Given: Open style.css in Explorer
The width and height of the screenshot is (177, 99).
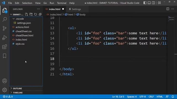Looking at the screenshot, I should pos(20,44).
